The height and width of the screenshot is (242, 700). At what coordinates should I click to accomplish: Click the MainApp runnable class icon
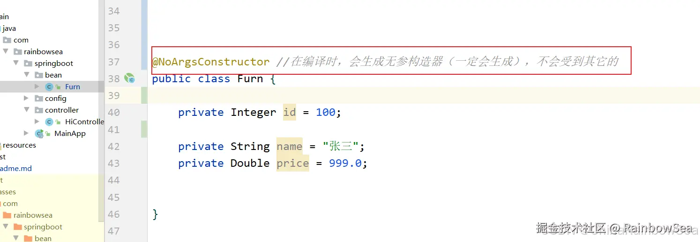39,133
